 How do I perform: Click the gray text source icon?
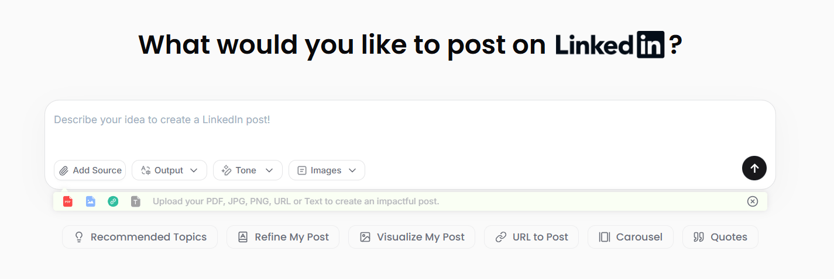point(136,201)
